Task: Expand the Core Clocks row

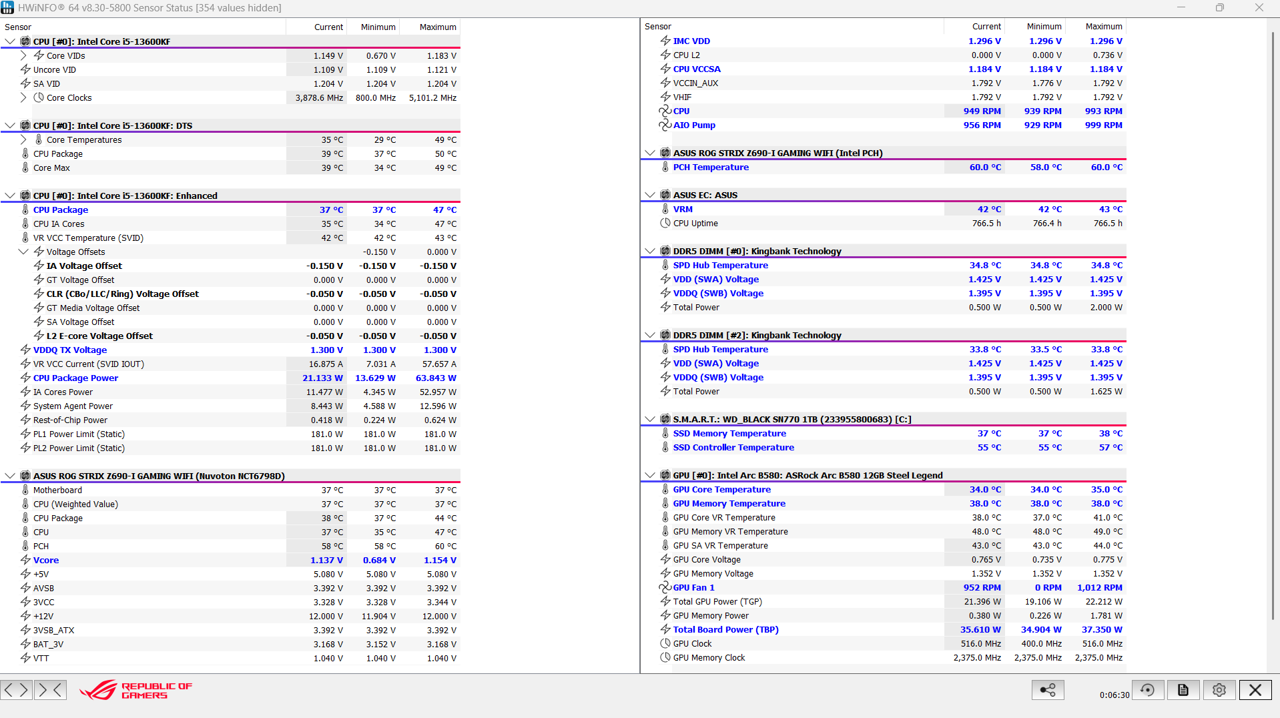Action: tap(23, 97)
